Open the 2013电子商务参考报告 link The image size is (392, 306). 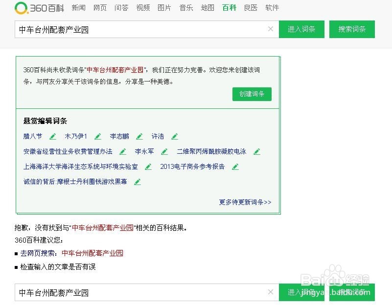coord(192,167)
